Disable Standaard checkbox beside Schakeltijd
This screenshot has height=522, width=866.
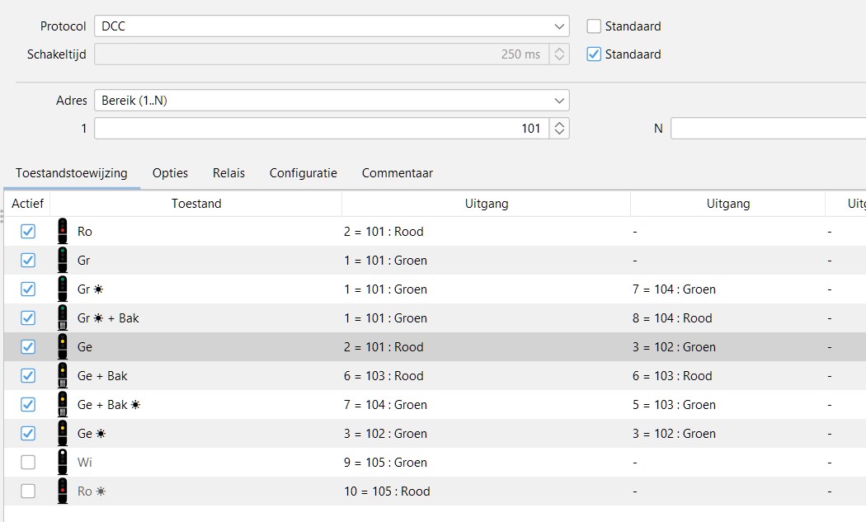[x=594, y=54]
